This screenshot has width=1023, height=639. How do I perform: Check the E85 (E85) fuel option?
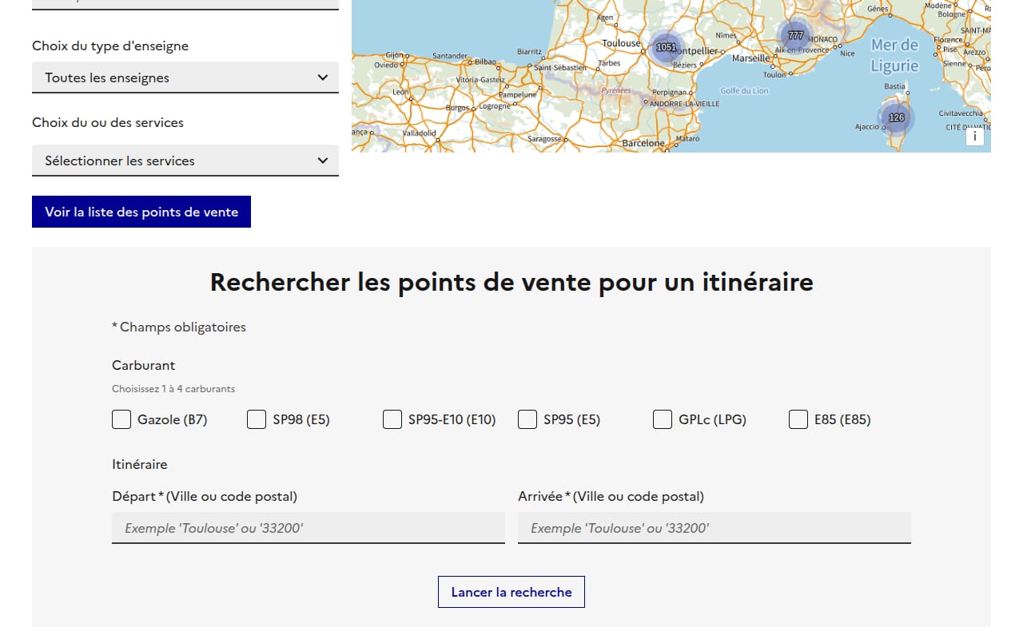(x=798, y=419)
